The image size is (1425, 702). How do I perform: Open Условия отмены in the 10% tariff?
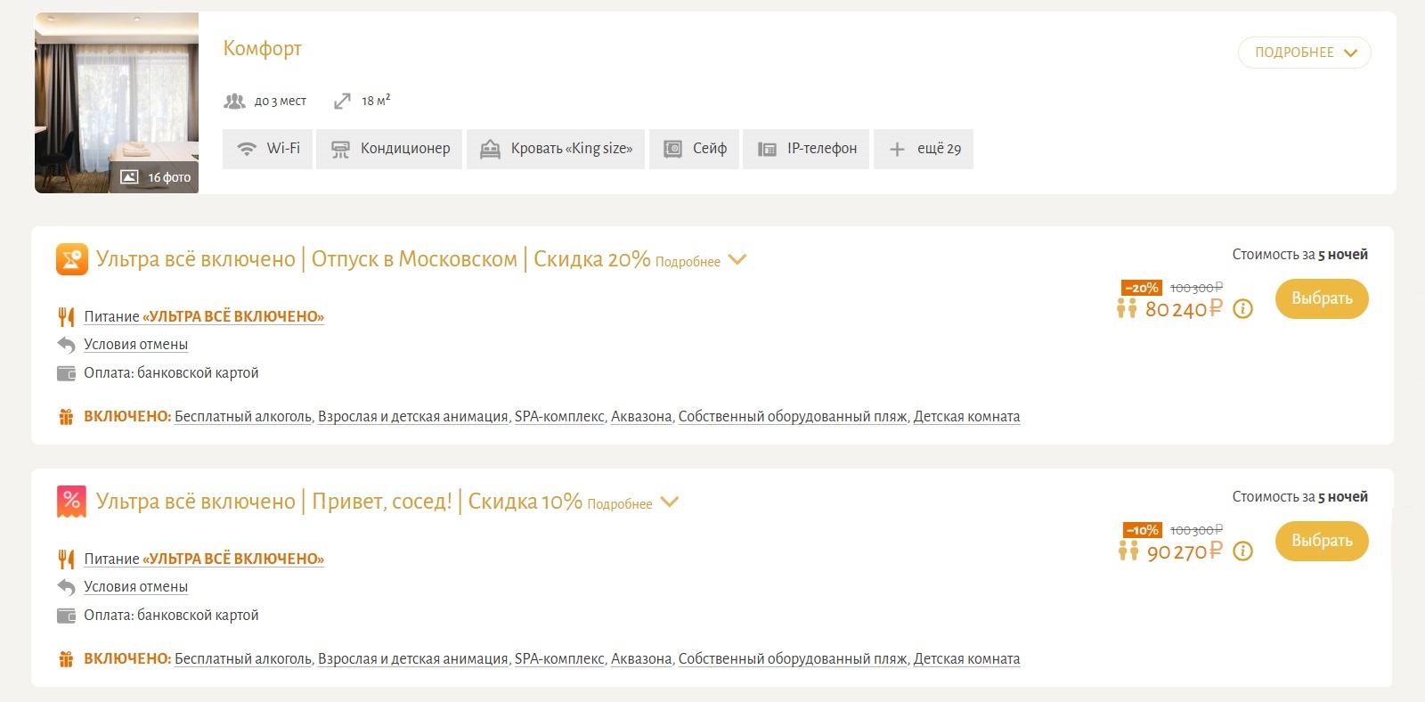coord(135,587)
